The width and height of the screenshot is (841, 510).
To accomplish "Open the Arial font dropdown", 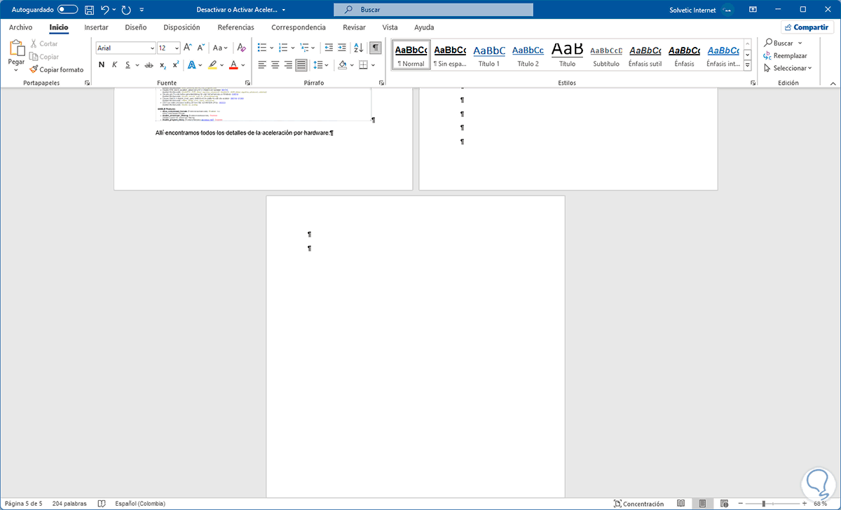I will pos(125,47).
